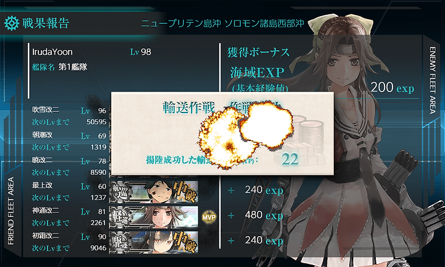445x267 pixels.
Task: Open the ENEMY FLEET AREA side tab
Action: pyautogui.click(x=432, y=80)
